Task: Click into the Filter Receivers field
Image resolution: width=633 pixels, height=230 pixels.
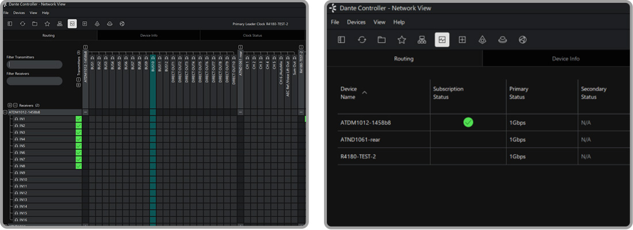Action: coord(35,81)
